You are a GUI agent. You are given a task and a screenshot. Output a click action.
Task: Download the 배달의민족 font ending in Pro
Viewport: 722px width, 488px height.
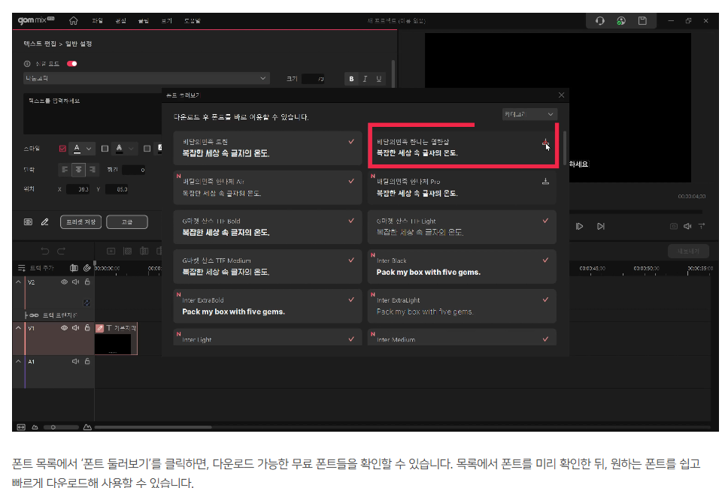coord(546,182)
